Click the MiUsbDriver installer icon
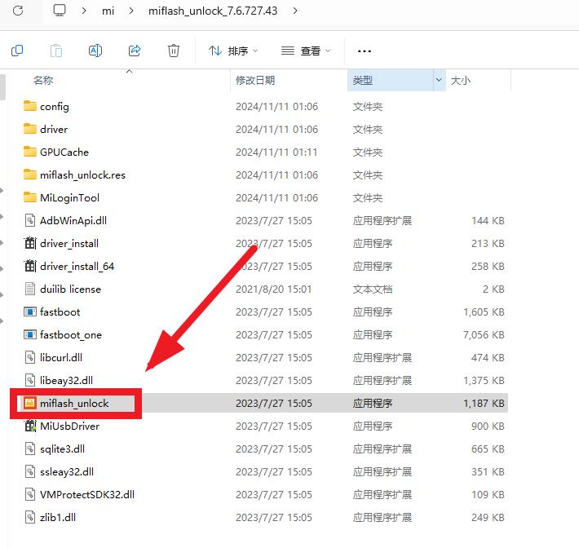The width and height of the screenshot is (579, 548). pyautogui.click(x=30, y=426)
